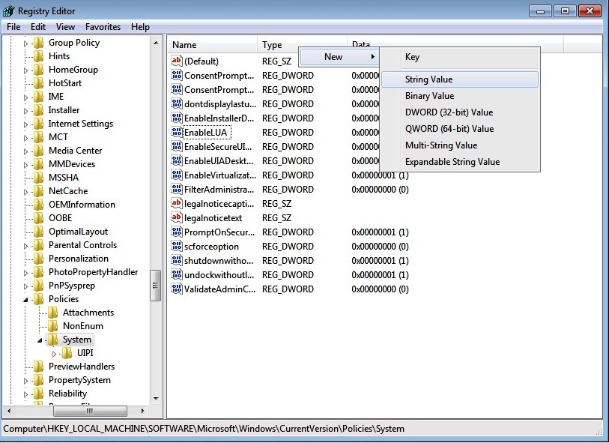Expand the PhotoPropertyHandler tree node
609x443 pixels.
[x=25, y=273]
